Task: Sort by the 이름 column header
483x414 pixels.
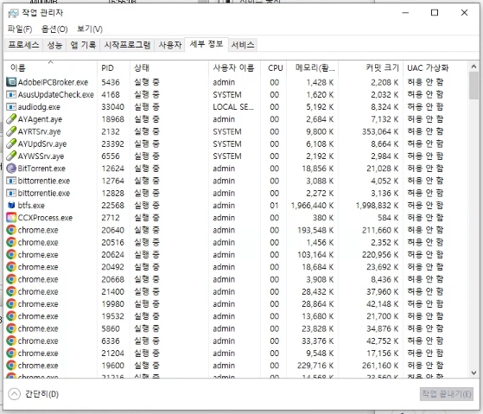Action: coord(51,67)
